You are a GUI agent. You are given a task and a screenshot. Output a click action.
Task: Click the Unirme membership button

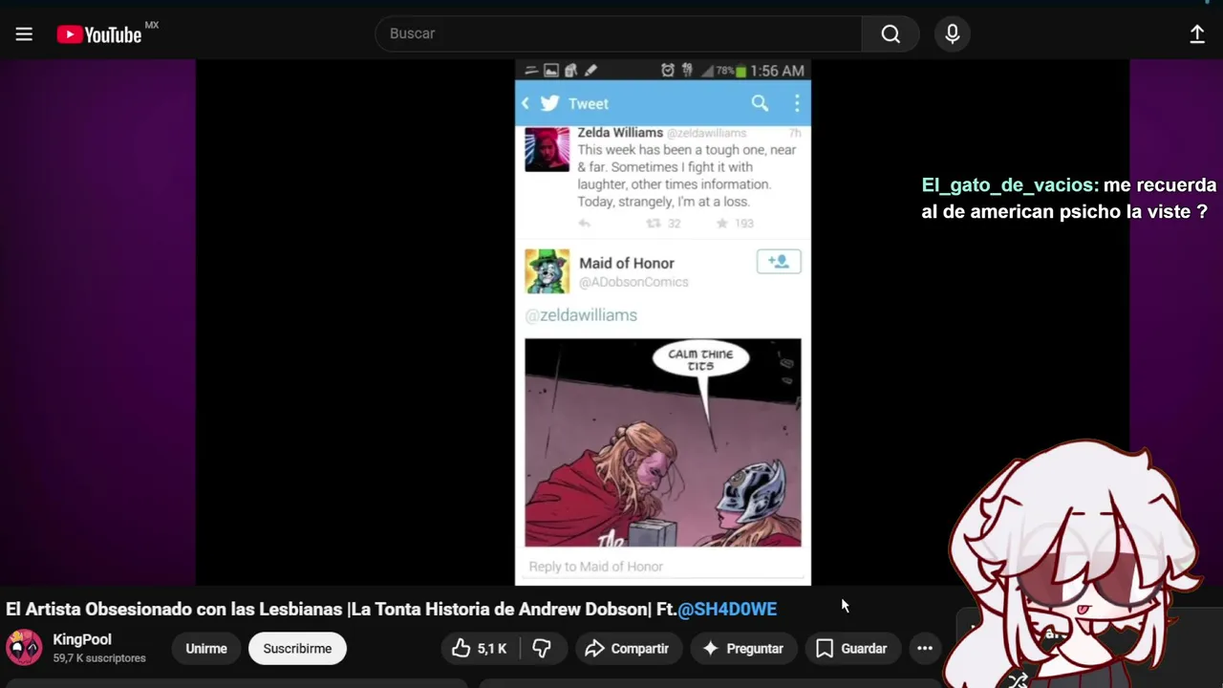tap(206, 648)
